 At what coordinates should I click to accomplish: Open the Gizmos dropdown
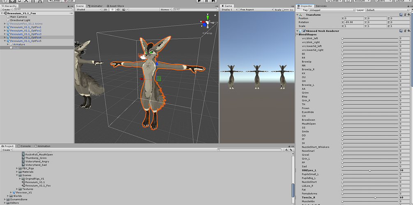pos(166,9)
